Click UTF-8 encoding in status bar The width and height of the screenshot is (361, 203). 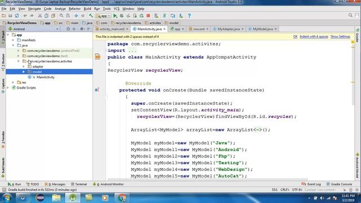click(297, 189)
